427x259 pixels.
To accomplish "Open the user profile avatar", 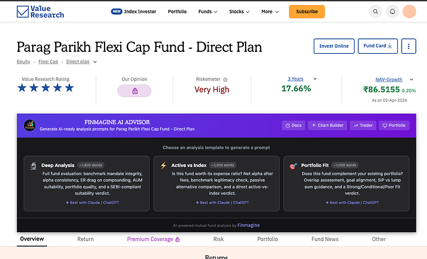I will [x=409, y=12].
